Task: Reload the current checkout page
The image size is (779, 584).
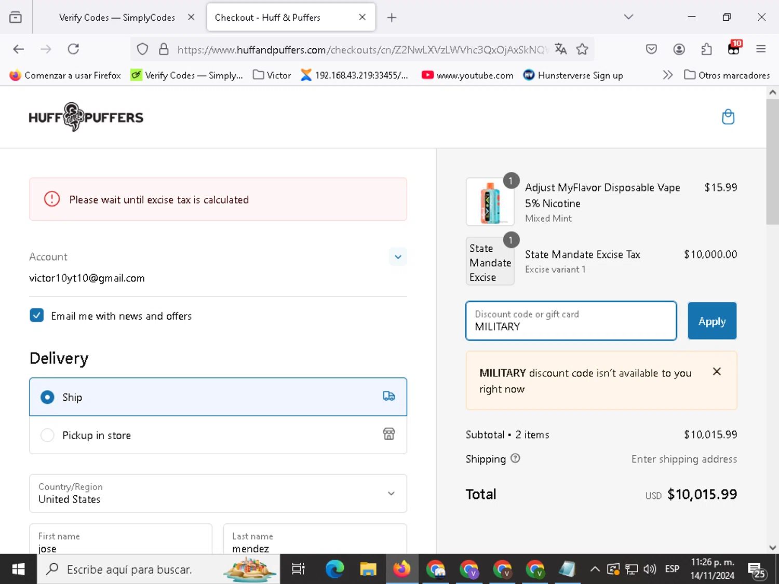Action: click(x=73, y=49)
